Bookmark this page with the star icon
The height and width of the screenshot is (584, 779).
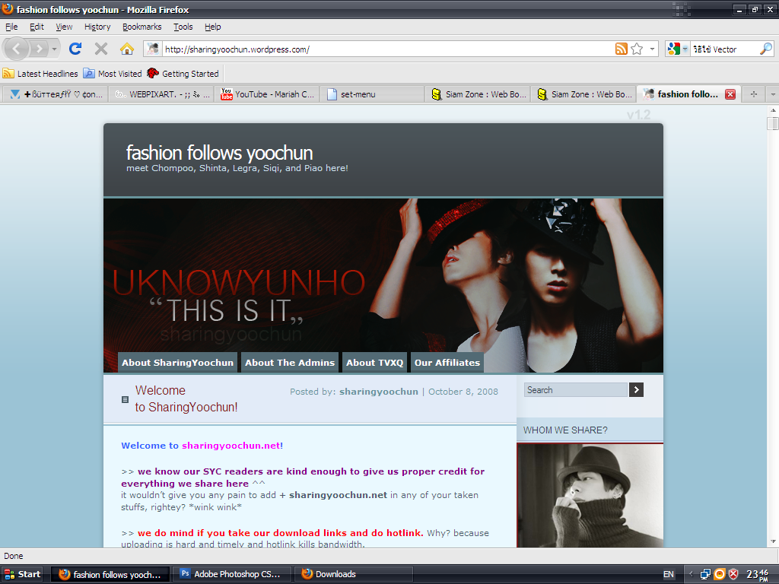click(637, 49)
